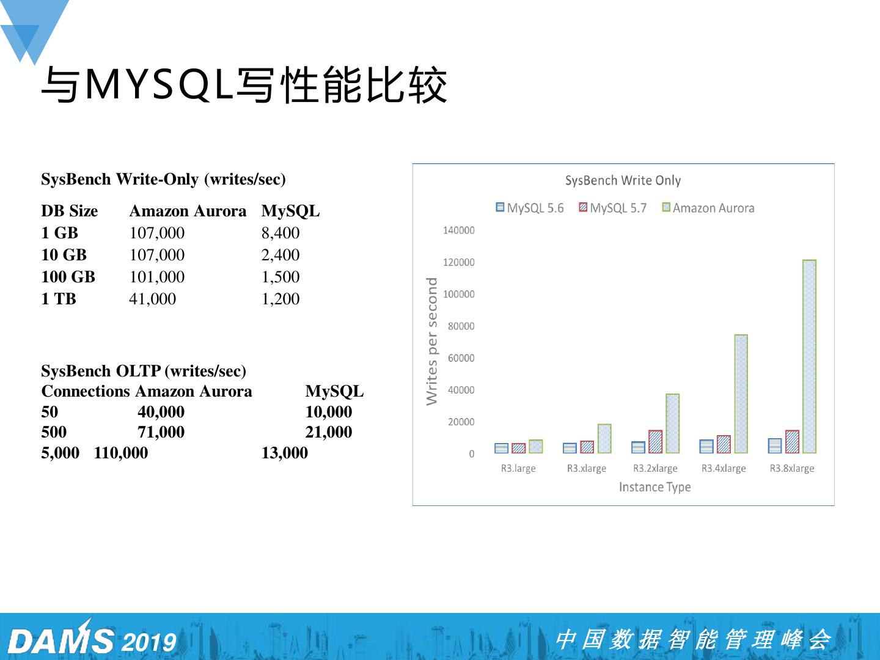The image size is (880, 660).
Task: Click the 41,000 Aurora value
Action: pos(153,299)
